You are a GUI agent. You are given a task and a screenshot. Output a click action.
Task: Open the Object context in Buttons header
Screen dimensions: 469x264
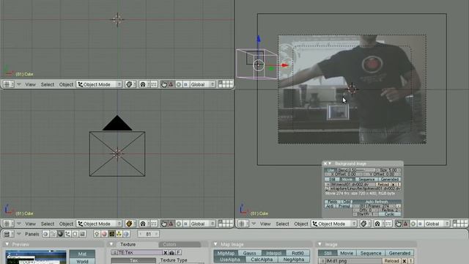(x=68, y=234)
